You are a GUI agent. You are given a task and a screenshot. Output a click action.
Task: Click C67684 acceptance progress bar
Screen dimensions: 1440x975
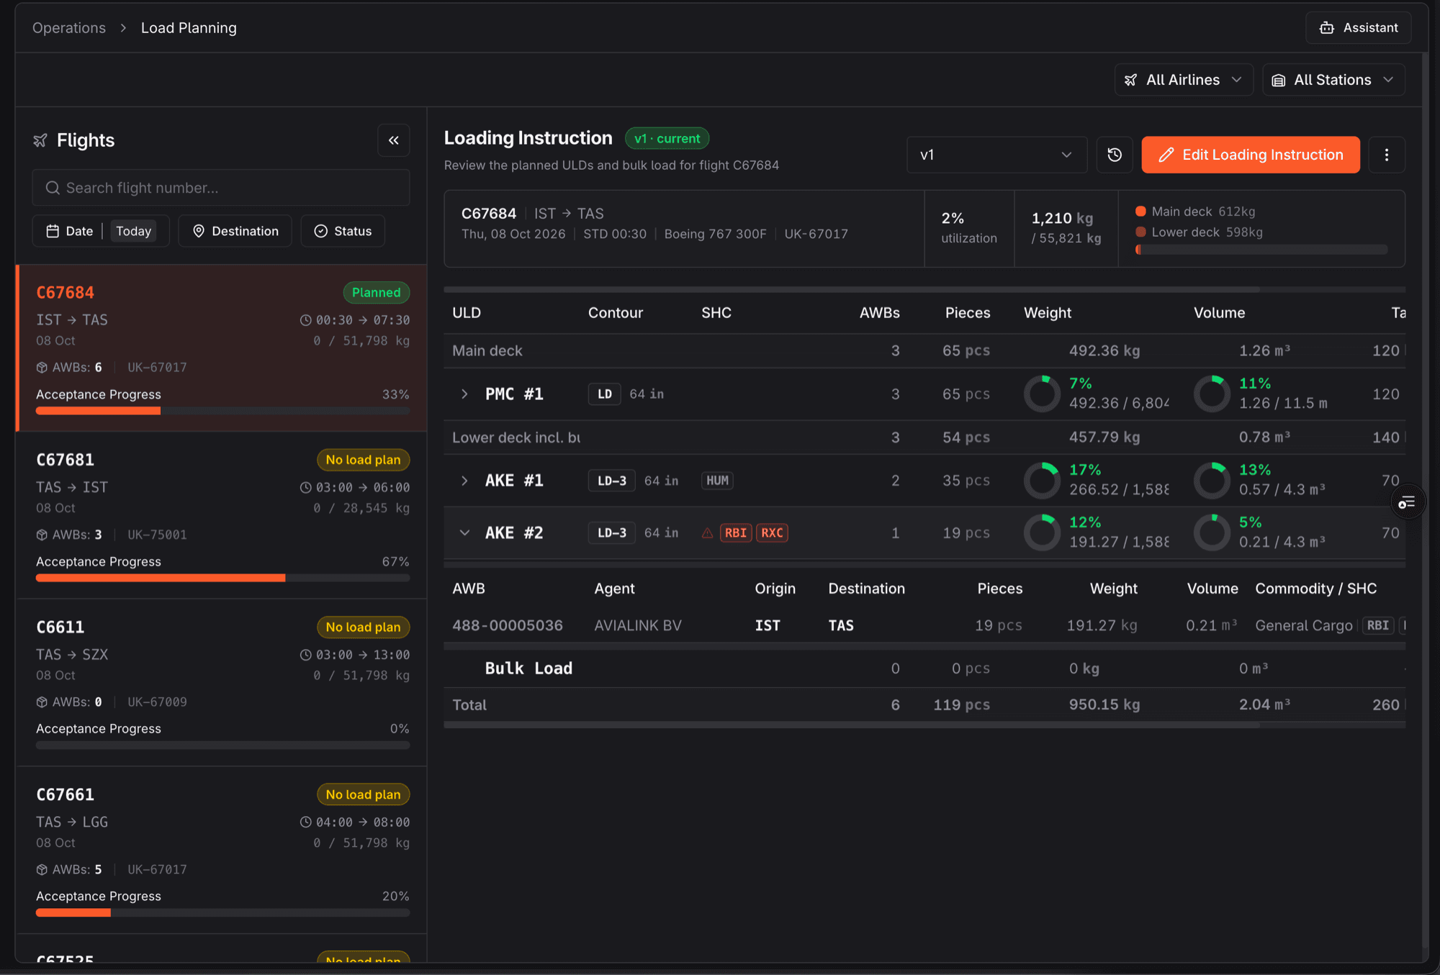[x=223, y=411]
